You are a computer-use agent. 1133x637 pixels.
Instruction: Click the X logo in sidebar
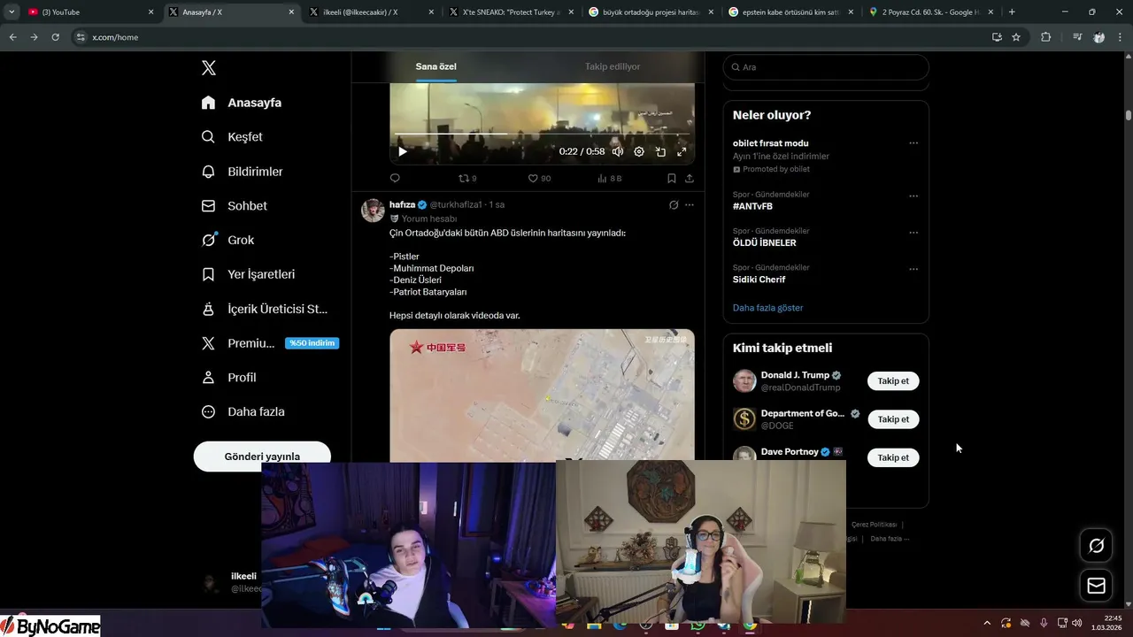209,68
